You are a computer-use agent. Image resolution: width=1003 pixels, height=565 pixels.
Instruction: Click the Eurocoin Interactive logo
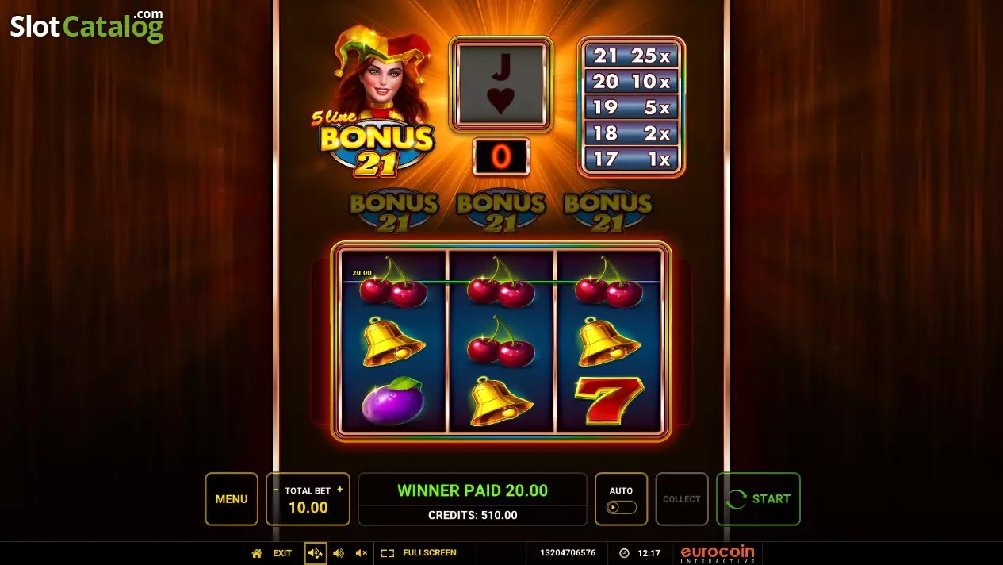point(718,553)
